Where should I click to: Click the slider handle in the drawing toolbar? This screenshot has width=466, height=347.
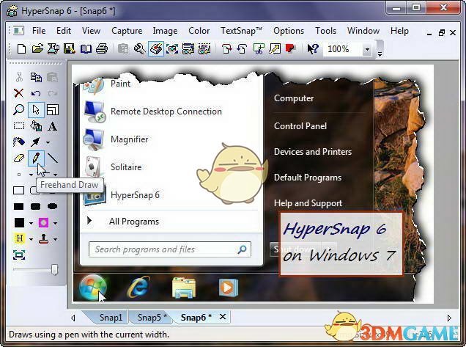pos(54,270)
